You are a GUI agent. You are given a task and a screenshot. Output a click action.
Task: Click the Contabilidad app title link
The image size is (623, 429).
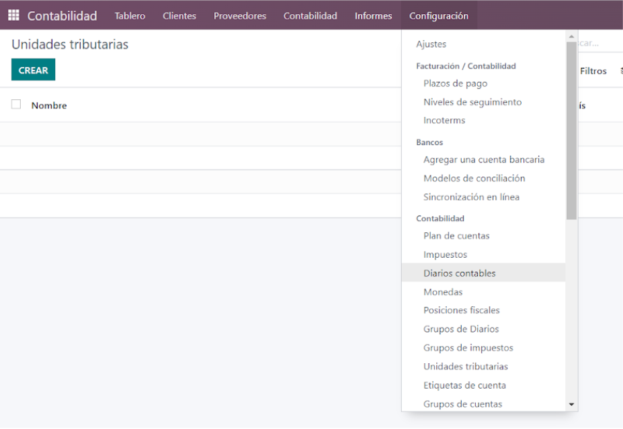pyautogui.click(x=62, y=15)
